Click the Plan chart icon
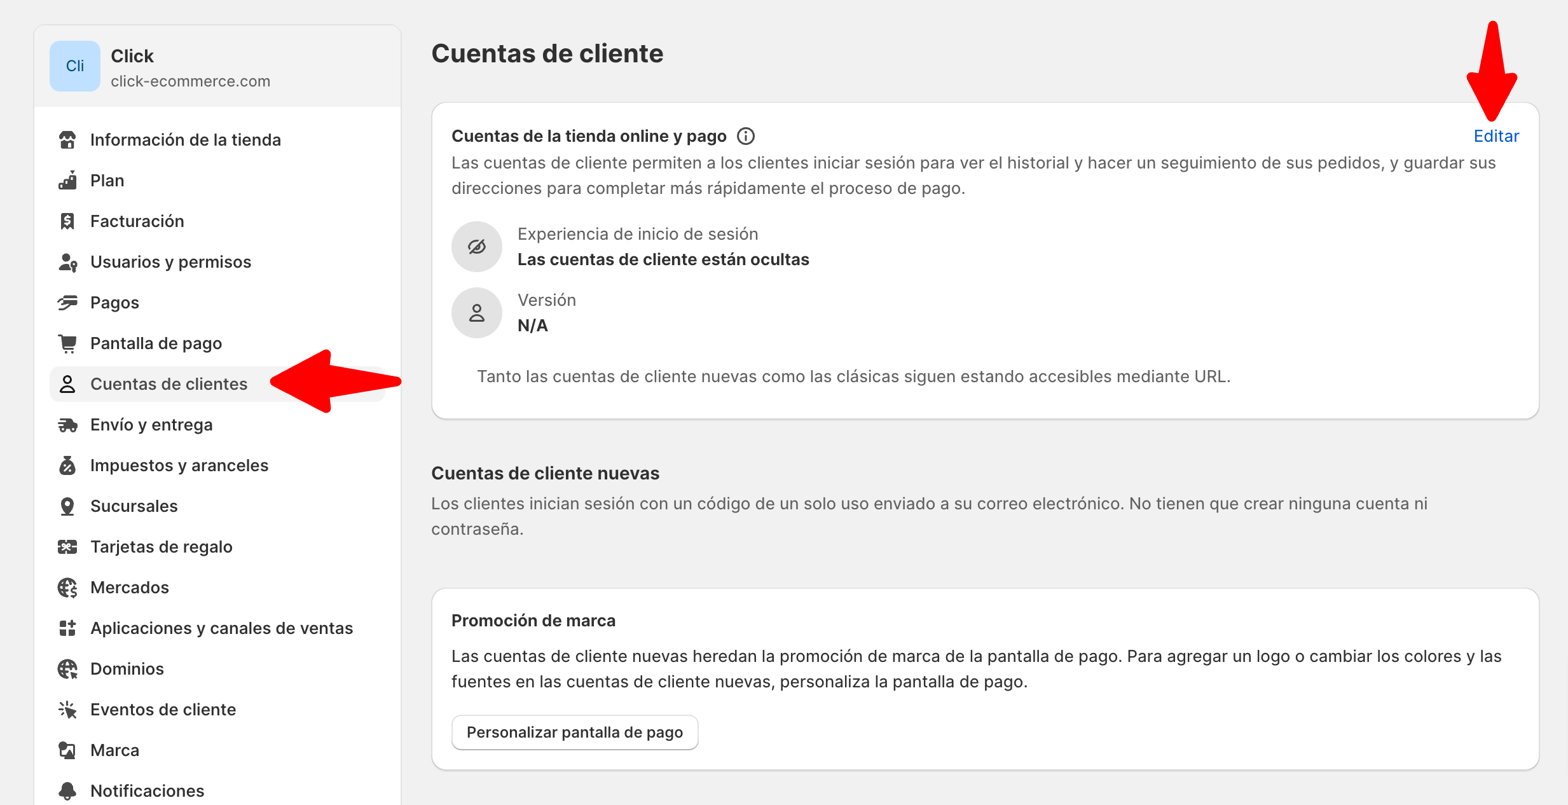This screenshot has width=1568, height=805. click(67, 181)
